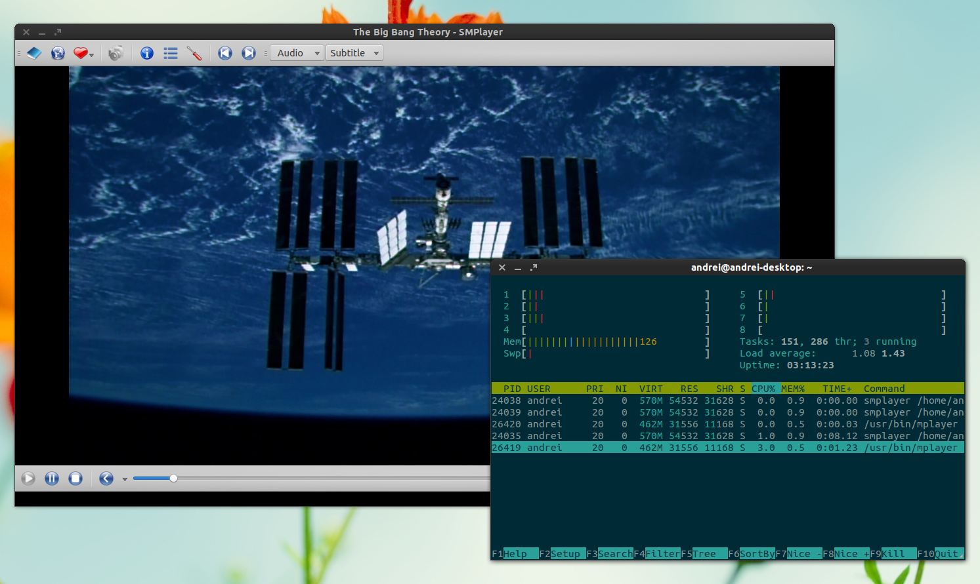The image size is (980, 584).
Task: Click the RES column header
Action: click(x=689, y=389)
